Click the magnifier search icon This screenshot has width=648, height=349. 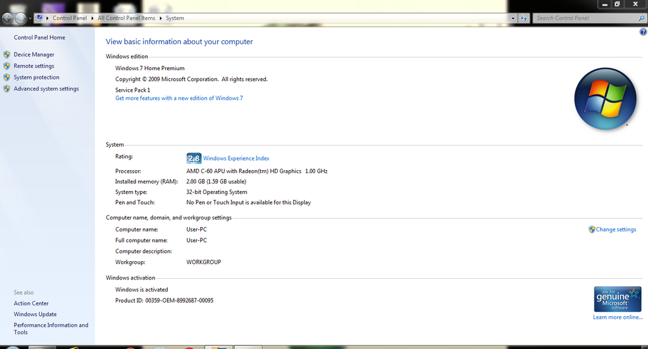(x=642, y=18)
